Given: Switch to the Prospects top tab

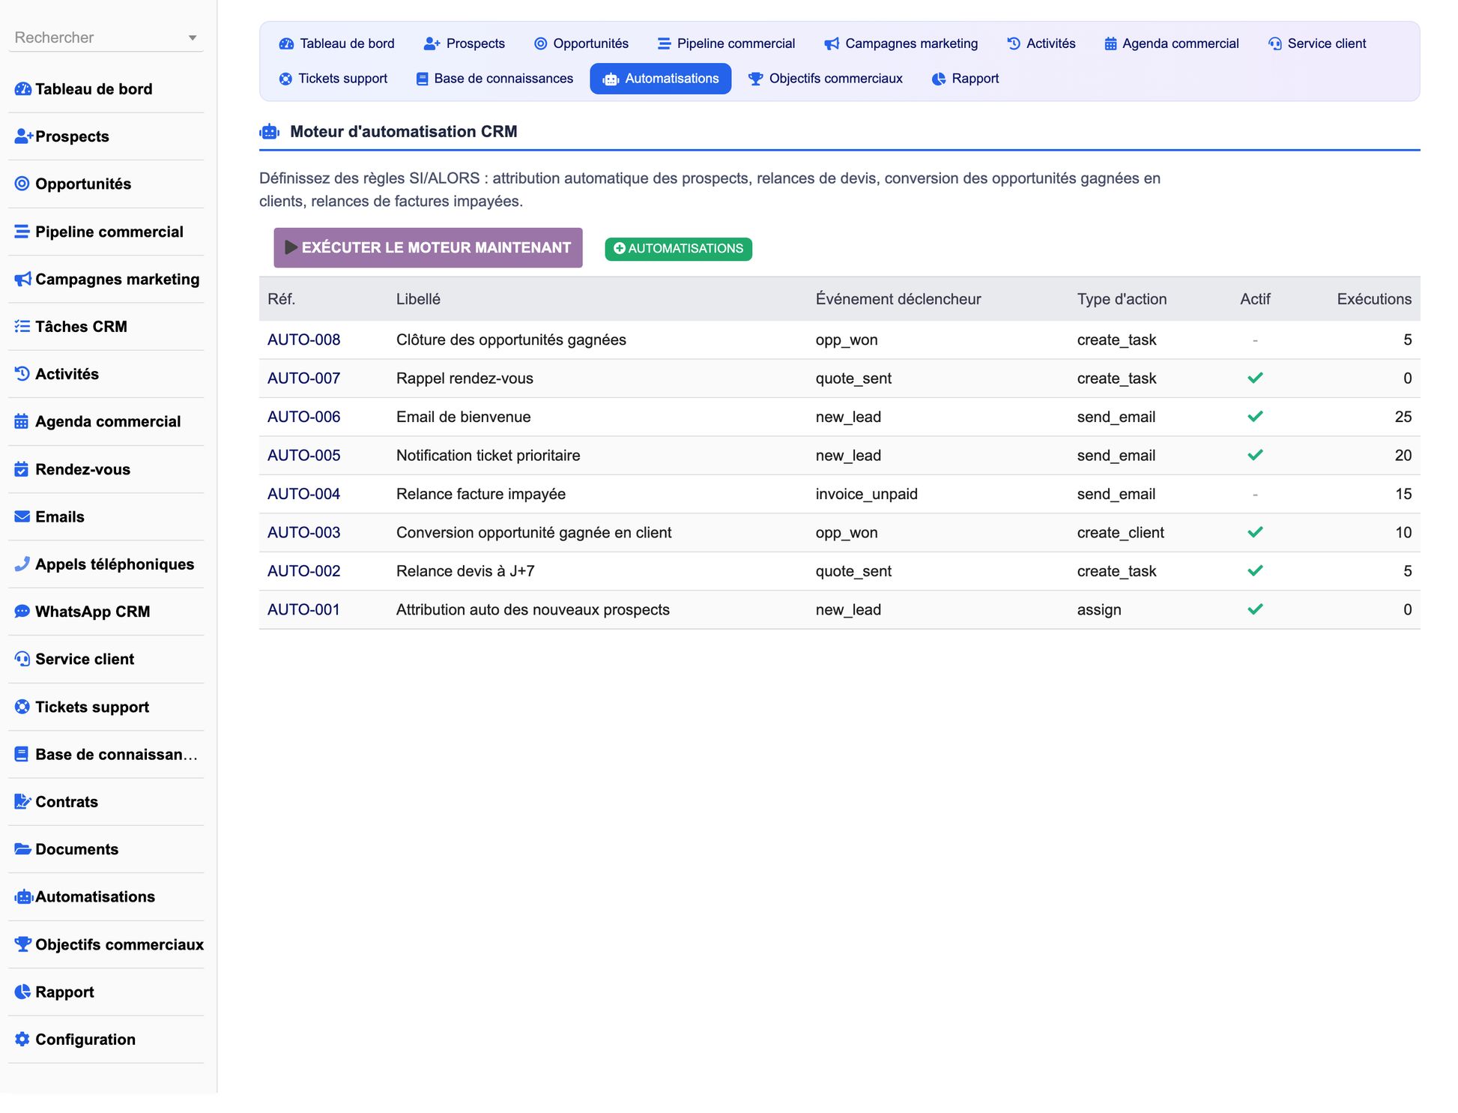Looking at the screenshot, I should tap(465, 43).
